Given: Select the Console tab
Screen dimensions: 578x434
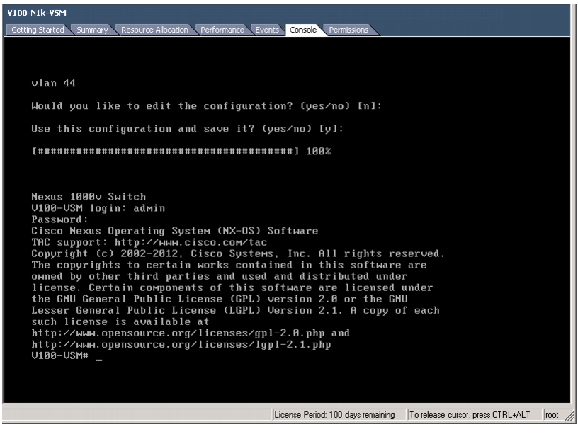Looking at the screenshot, I should point(303,30).
